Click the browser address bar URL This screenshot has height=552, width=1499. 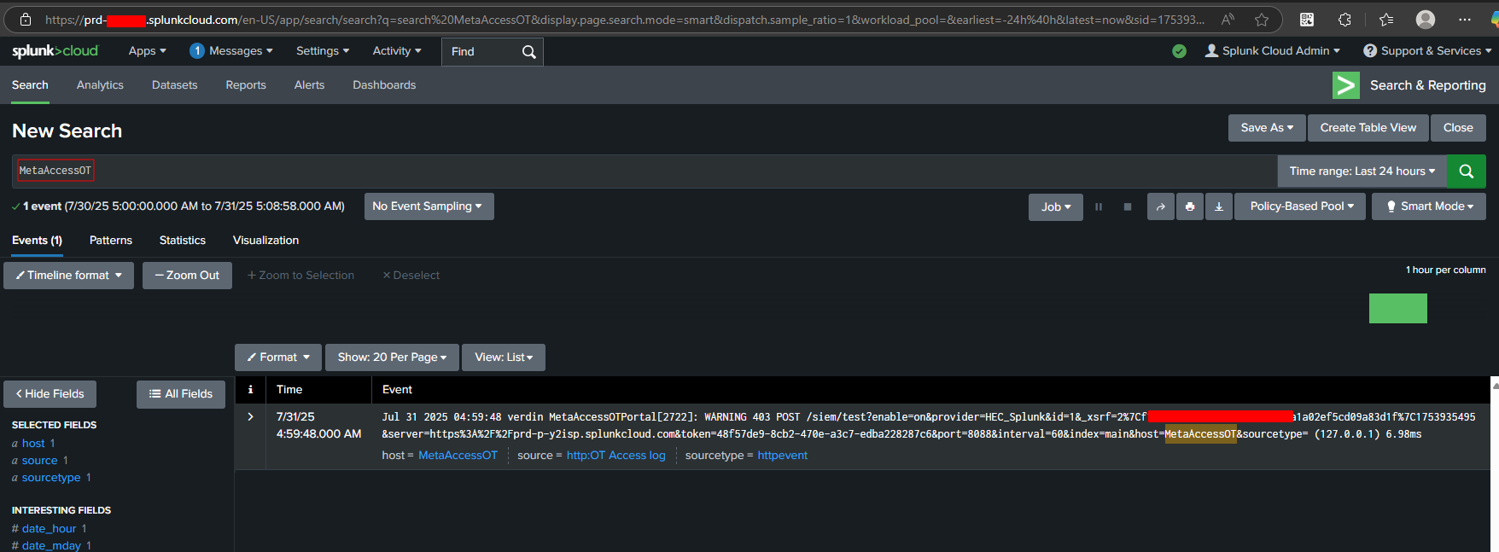click(x=625, y=20)
